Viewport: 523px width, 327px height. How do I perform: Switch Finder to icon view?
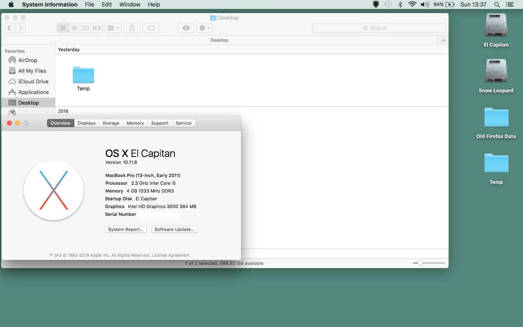tap(63, 28)
